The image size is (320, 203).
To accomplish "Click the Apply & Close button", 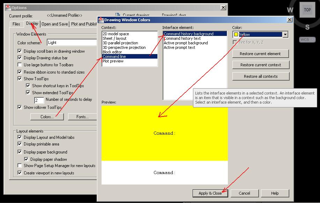I will (x=210, y=193).
